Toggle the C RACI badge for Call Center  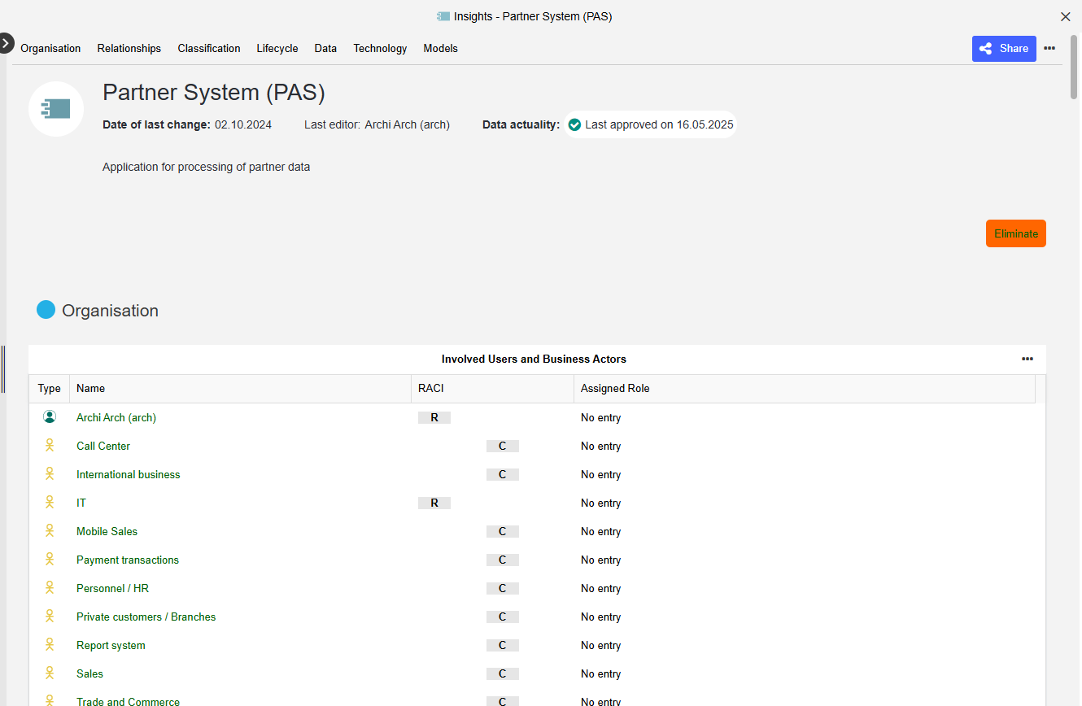click(502, 445)
